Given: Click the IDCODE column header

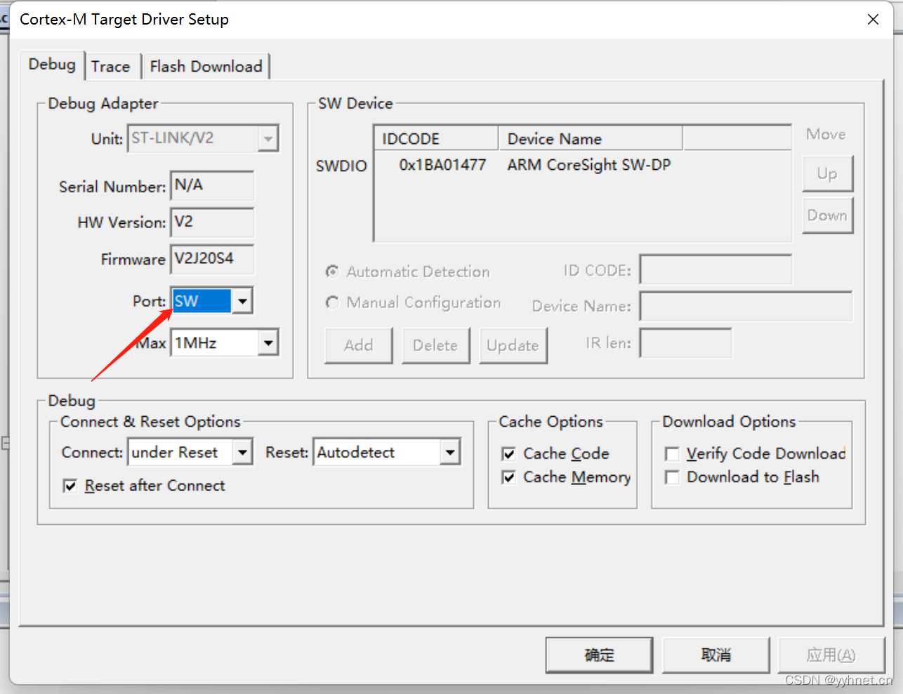Looking at the screenshot, I should coord(436,138).
